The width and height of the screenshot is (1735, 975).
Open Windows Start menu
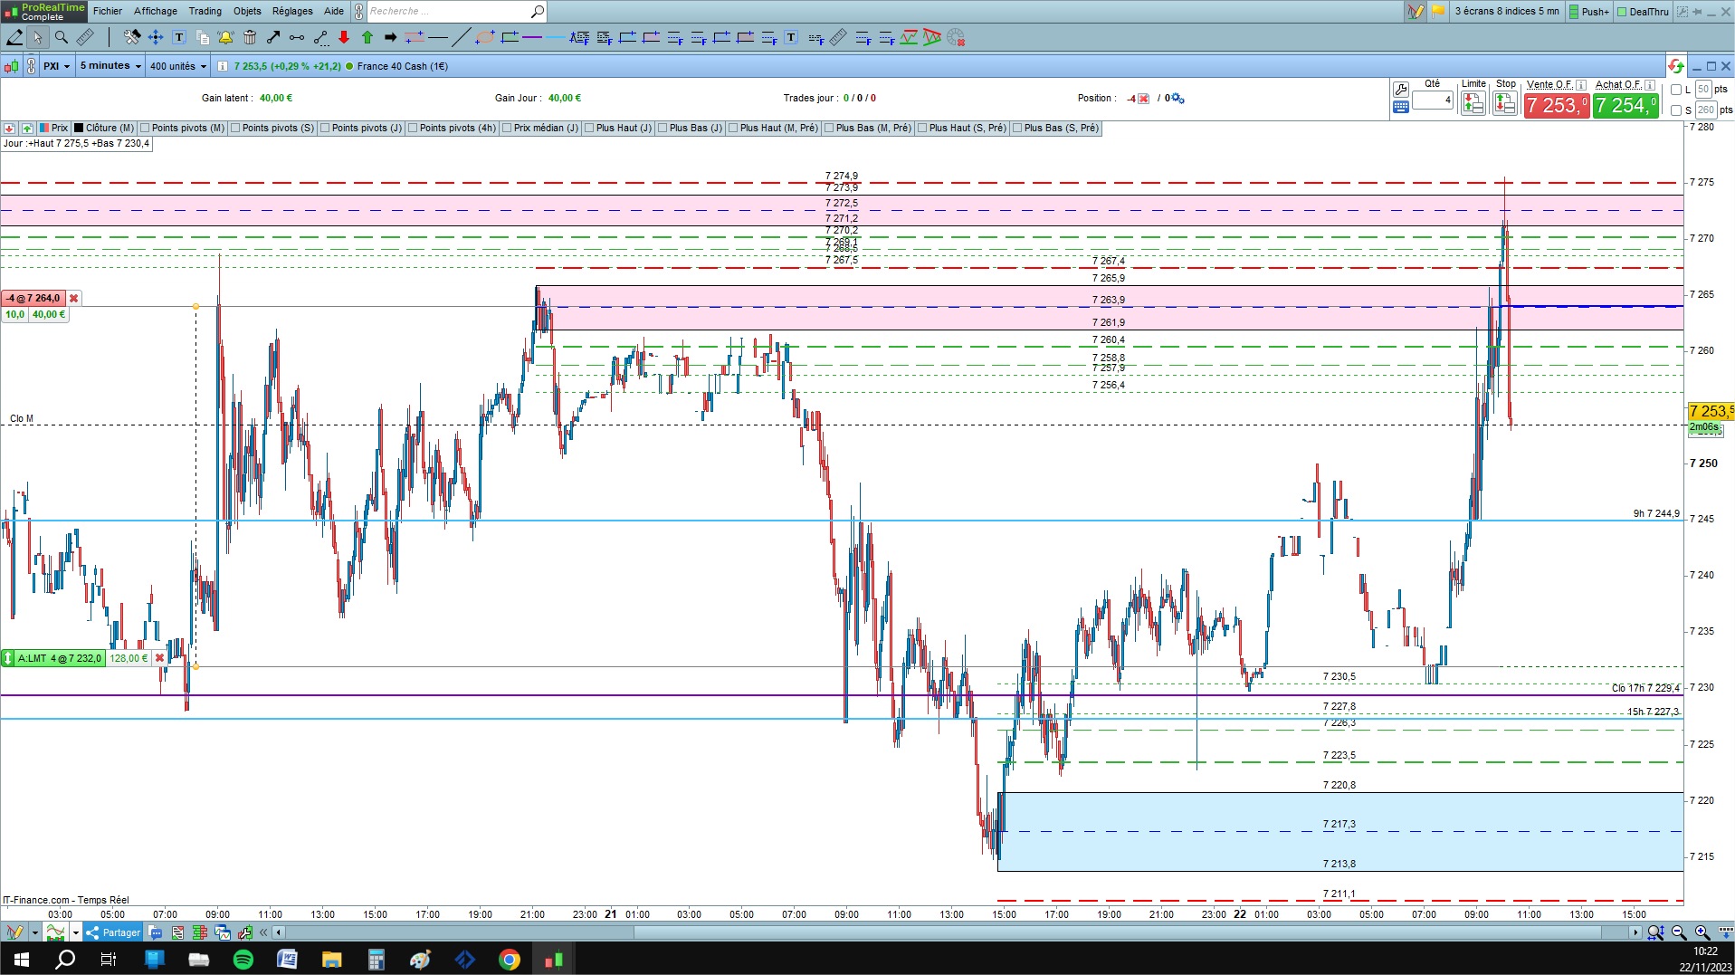point(22,960)
